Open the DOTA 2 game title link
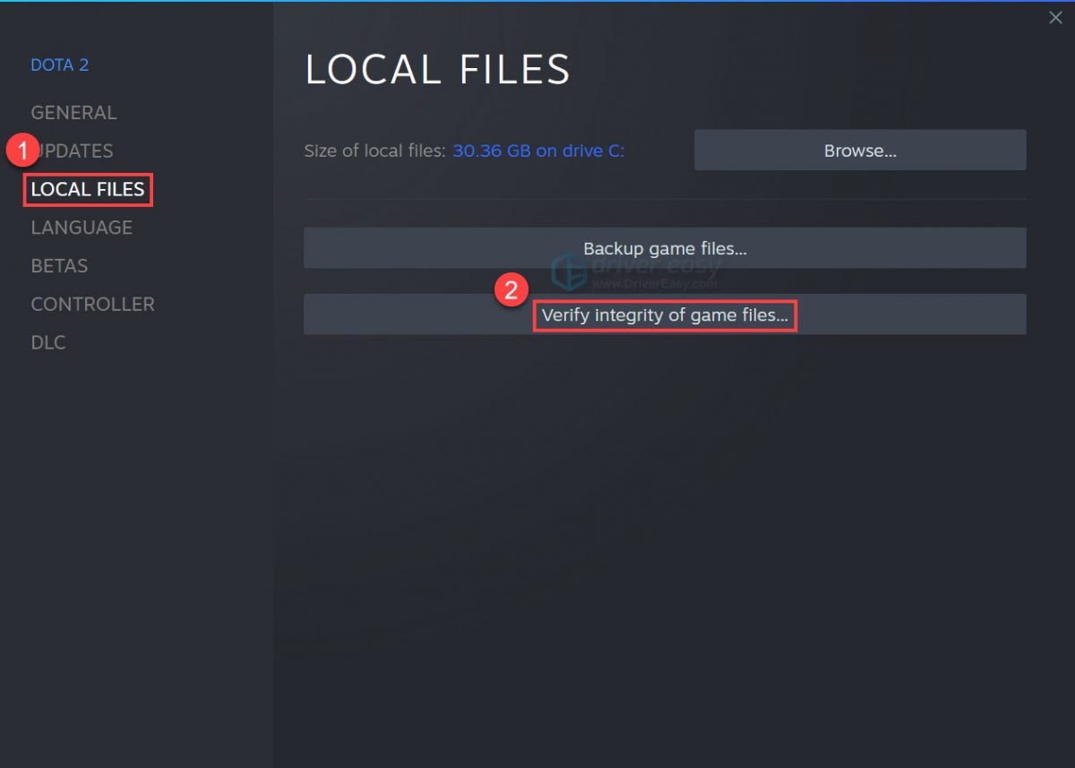This screenshot has height=768, width=1075. [x=60, y=65]
